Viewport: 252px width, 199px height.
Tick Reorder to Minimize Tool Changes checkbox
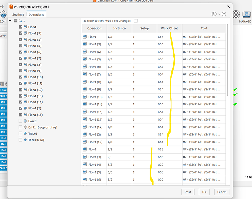[x=136, y=21]
